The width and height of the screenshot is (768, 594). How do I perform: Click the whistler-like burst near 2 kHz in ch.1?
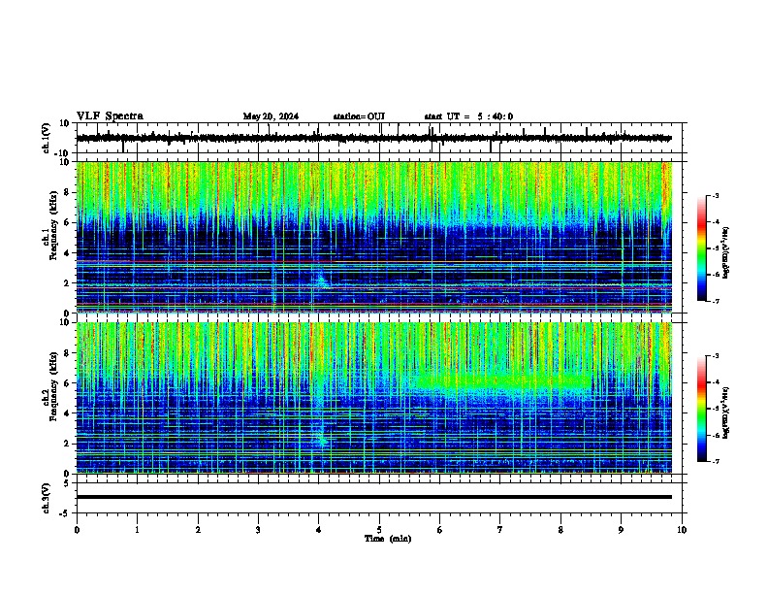pos(321,280)
